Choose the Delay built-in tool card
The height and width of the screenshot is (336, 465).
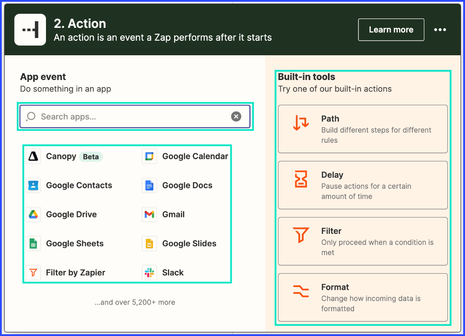point(363,185)
